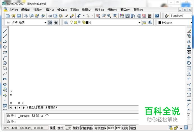The image size is (194, 132).
Task: Click the black ByLayer color swatch
Action: coord(160,22)
